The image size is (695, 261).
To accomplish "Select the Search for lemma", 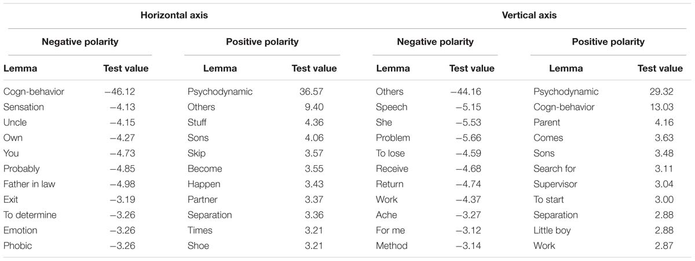I will (555, 169).
